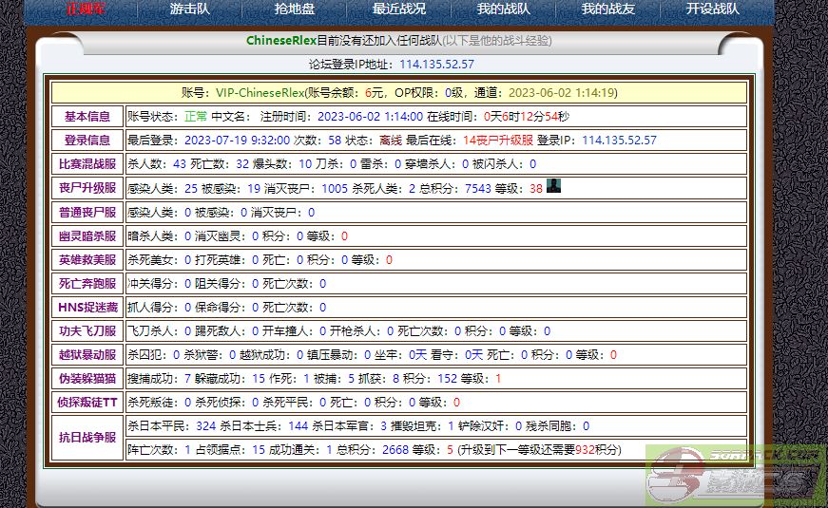Image resolution: width=828 pixels, height=508 pixels.
Task: Go to the 我的战队 tab
Action: point(504,9)
